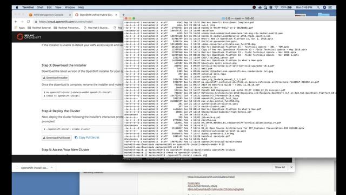346x195 pixels.
Task: Open the Shell menu
Action: click(40, 7)
